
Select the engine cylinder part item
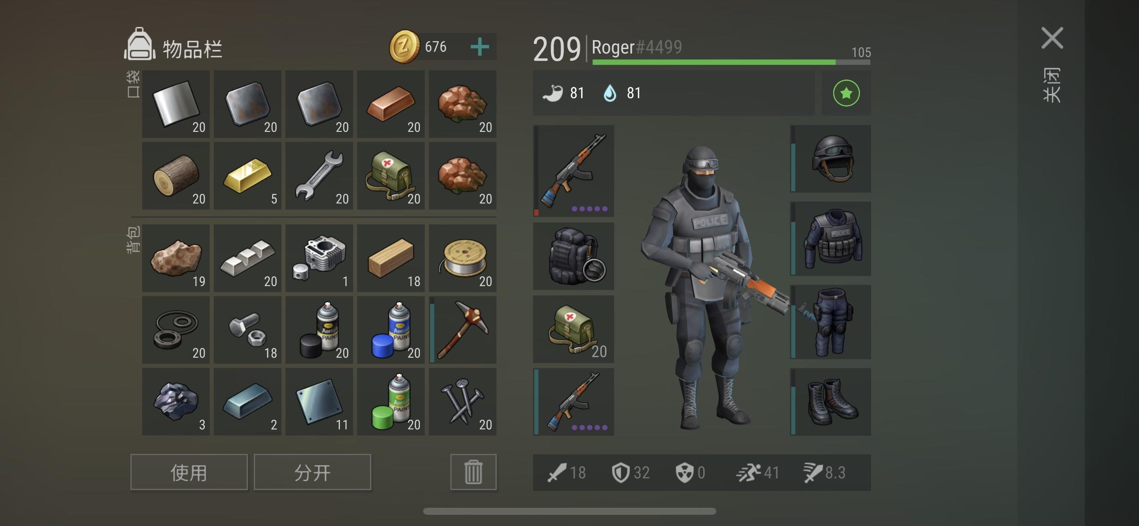[x=319, y=258]
